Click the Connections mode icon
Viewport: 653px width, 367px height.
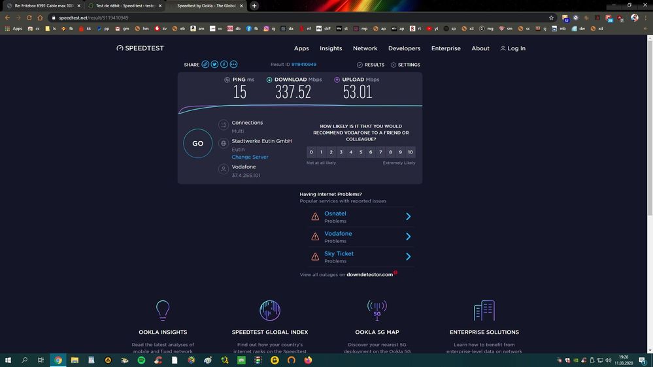(223, 125)
